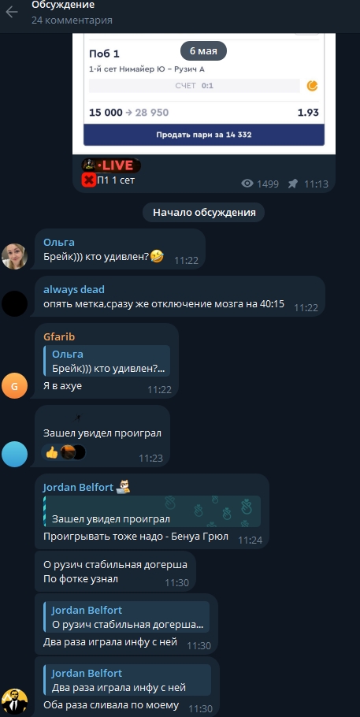Open Ольга's profile avatar
The height and width of the screenshot is (717, 360).
pyautogui.click(x=14, y=256)
